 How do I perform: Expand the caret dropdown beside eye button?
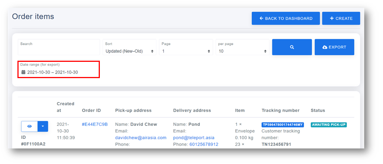click(43, 126)
